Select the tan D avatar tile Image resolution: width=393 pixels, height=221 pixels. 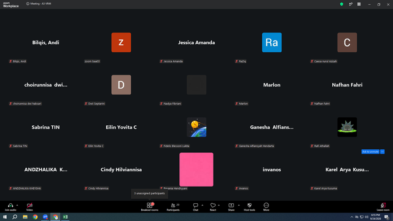point(121,85)
